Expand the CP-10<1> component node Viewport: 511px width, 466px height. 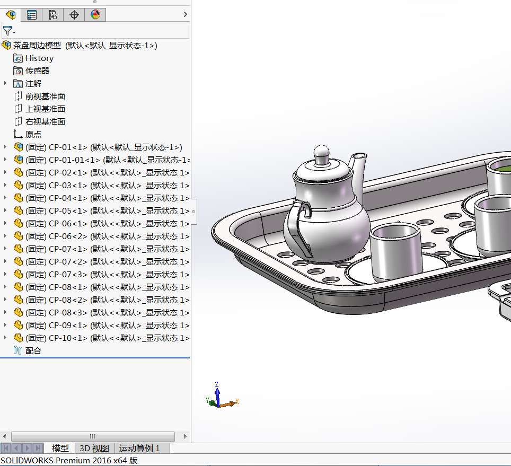pyautogui.click(x=5, y=338)
